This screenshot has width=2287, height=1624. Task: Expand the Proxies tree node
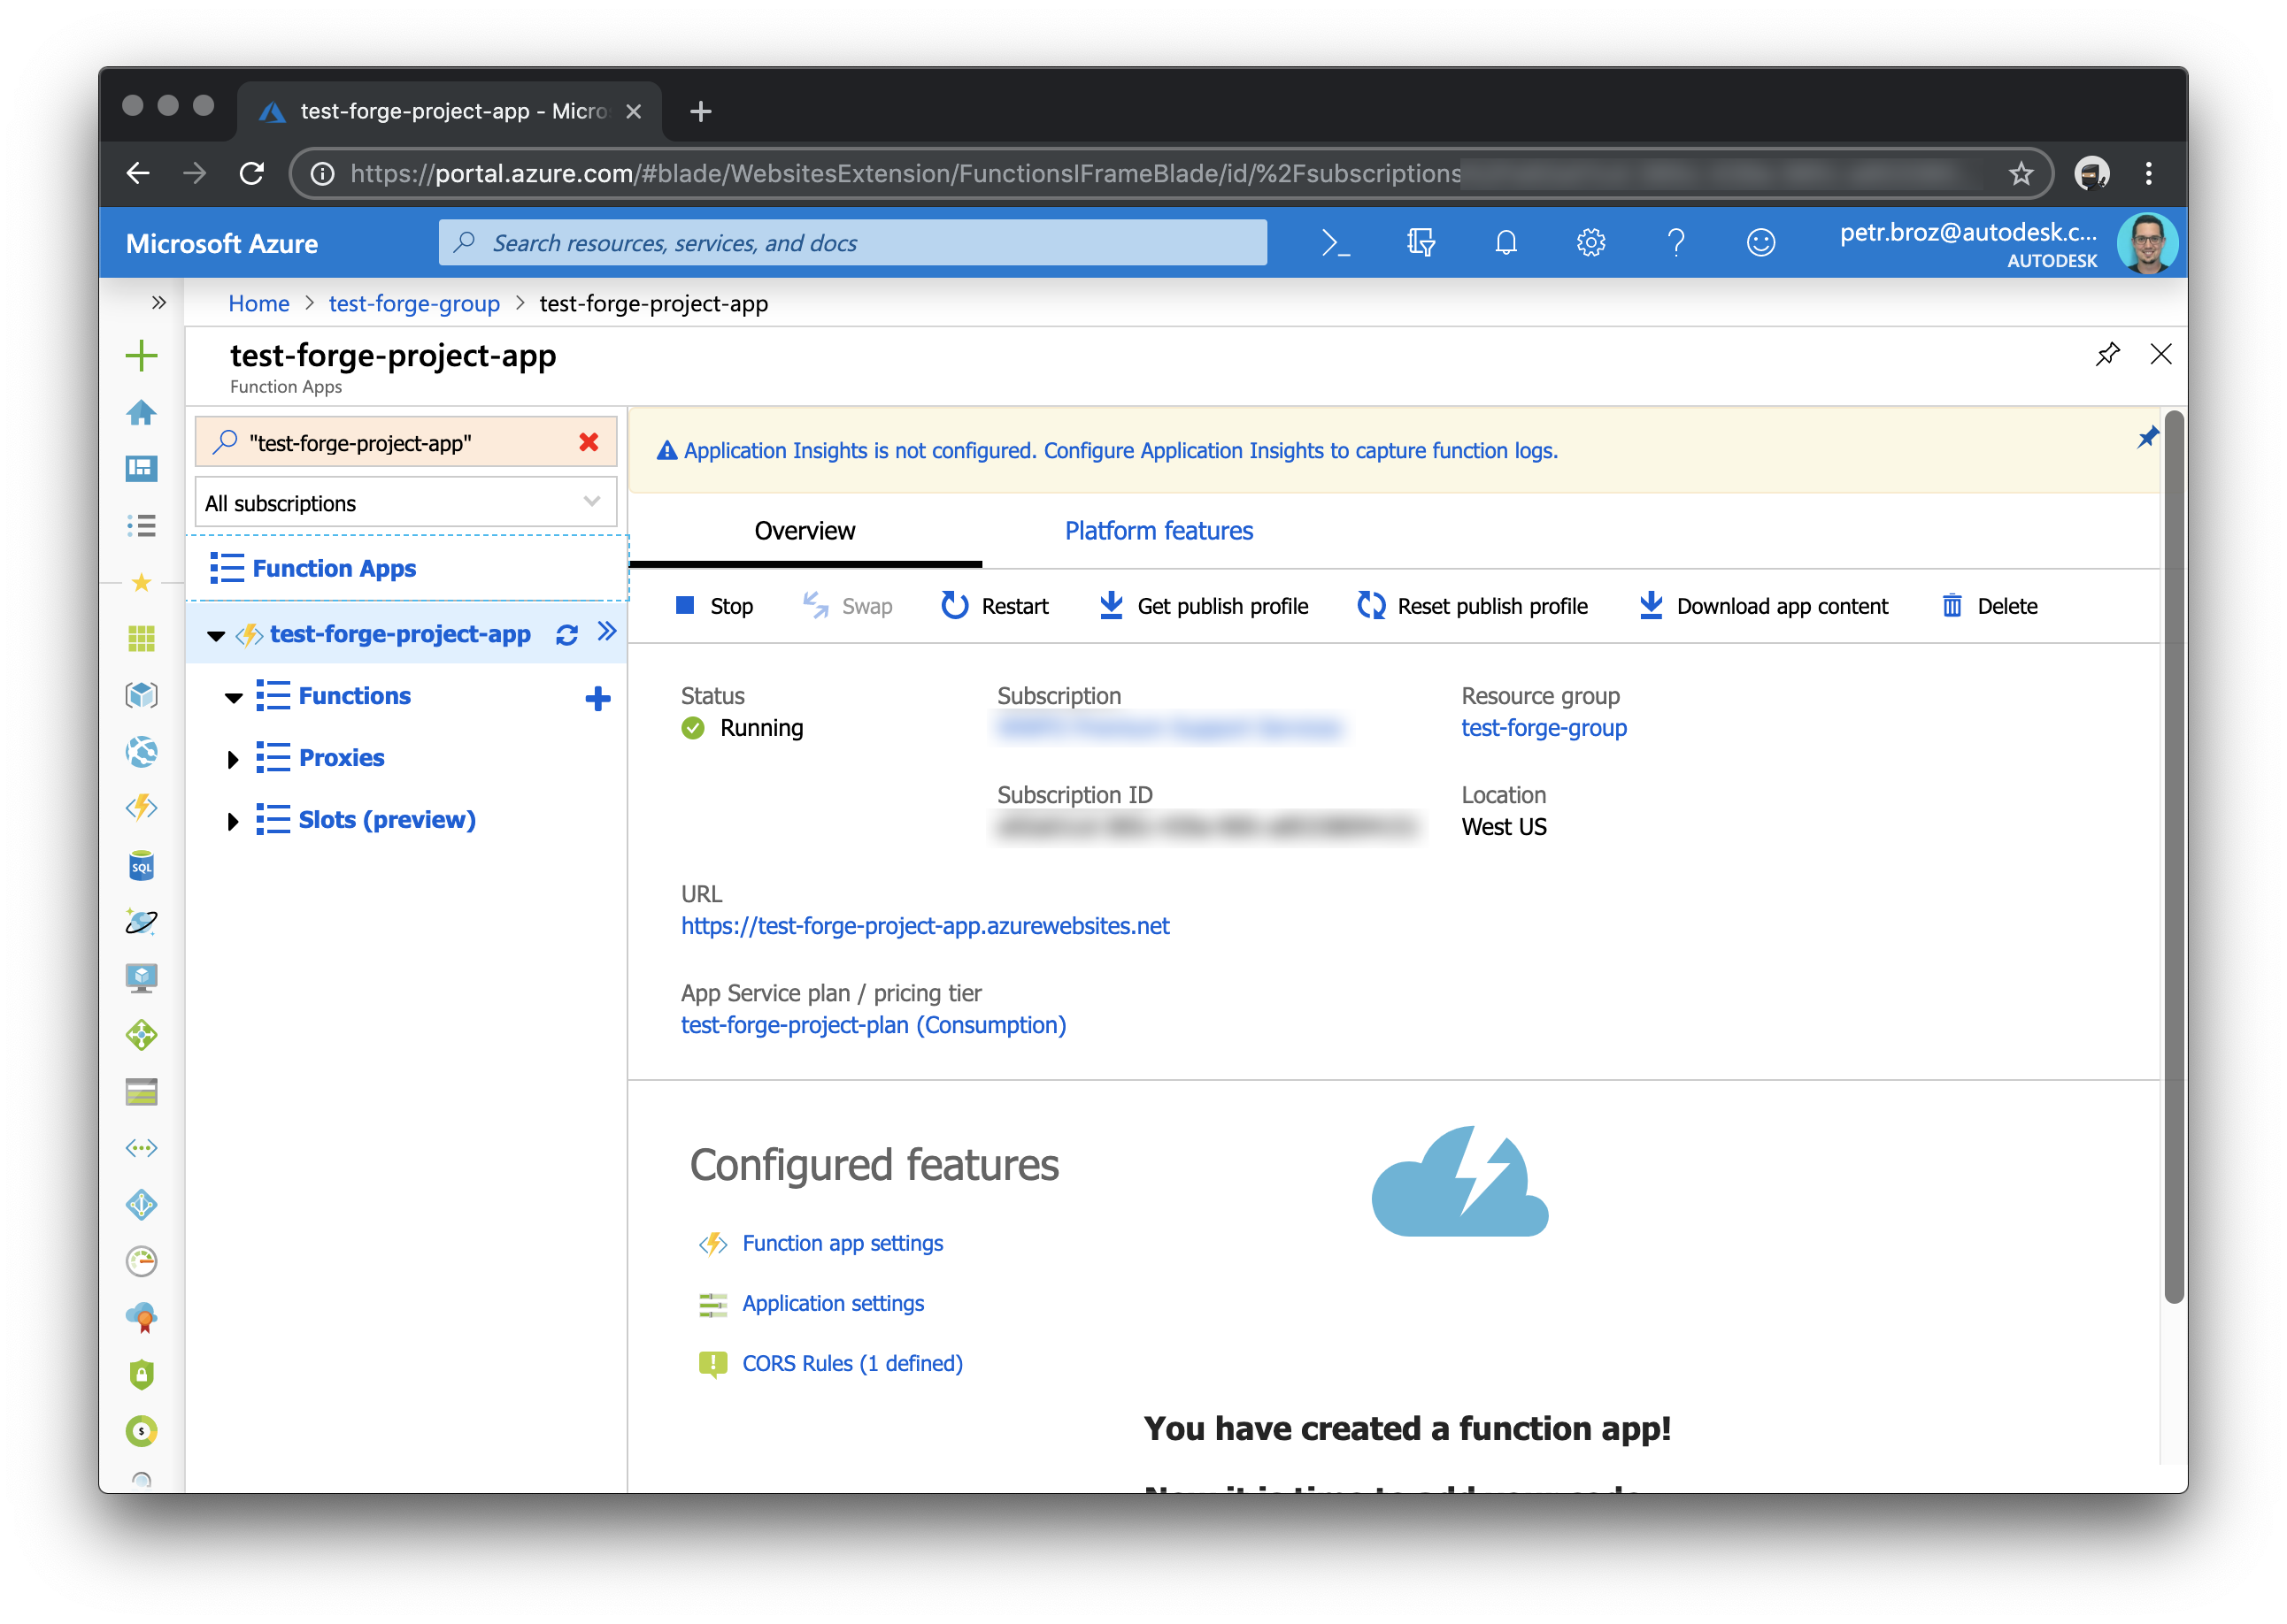233,759
